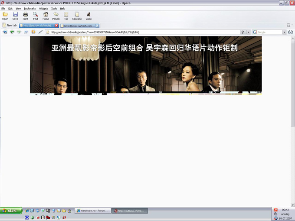The image size is (295, 221).
Task: Open the File menu
Action: (x=3, y=9)
